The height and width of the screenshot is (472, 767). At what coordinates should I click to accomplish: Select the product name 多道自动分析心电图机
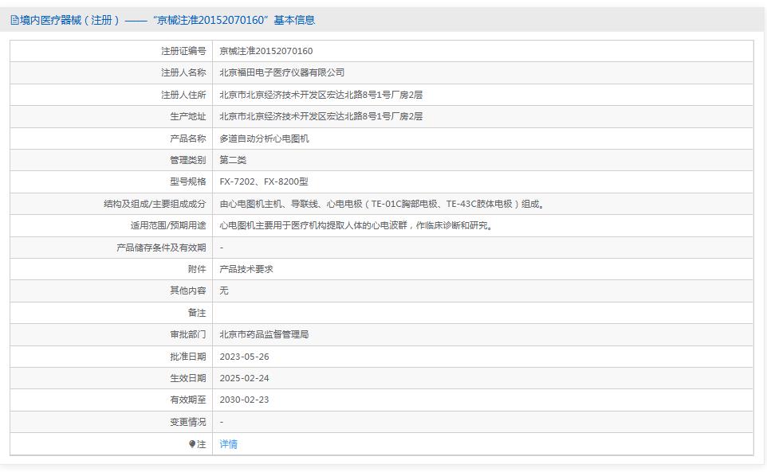click(x=264, y=138)
